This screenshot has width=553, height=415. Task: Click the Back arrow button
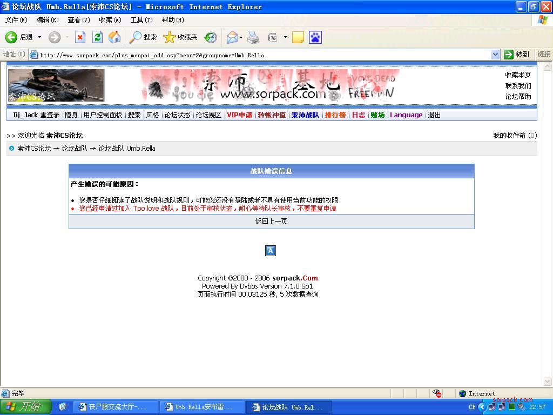pyautogui.click(x=12, y=37)
